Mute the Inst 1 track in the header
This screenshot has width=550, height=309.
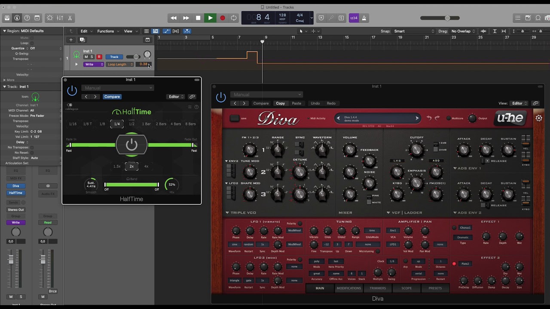(86, 57)
